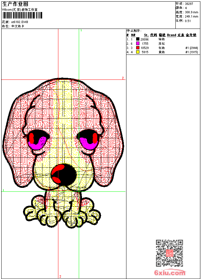Click the 6xiu.com watermark logo
Image resolution: width=201 pixels, height=279 pixels.
click(170, 273)
